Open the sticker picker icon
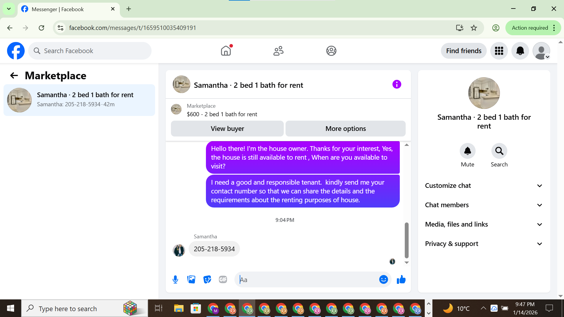The height and width of the screenshot is (317, 564). pyautogui.click(x=207, y=279)
